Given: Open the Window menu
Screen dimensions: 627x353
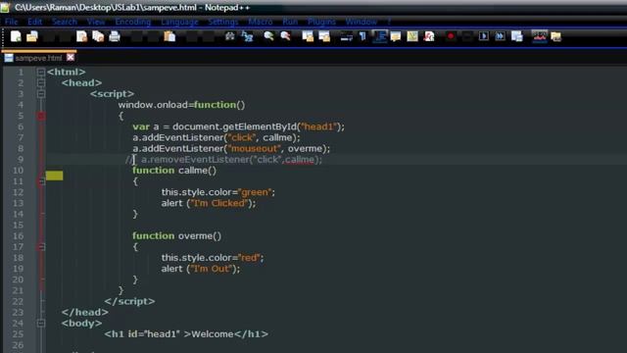Looking at the screenshot, I should [362, 22].
